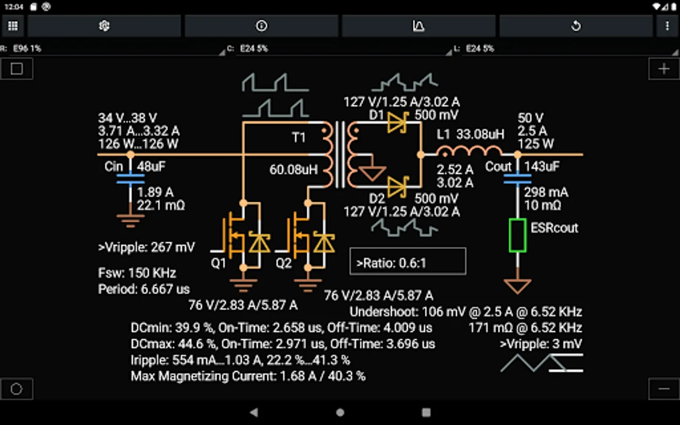Image resolution: width=680 pixels, height=425 pixels.
Task: Select the D1 diode symbol
Action: pyautogui.click(x=398, y=123)
